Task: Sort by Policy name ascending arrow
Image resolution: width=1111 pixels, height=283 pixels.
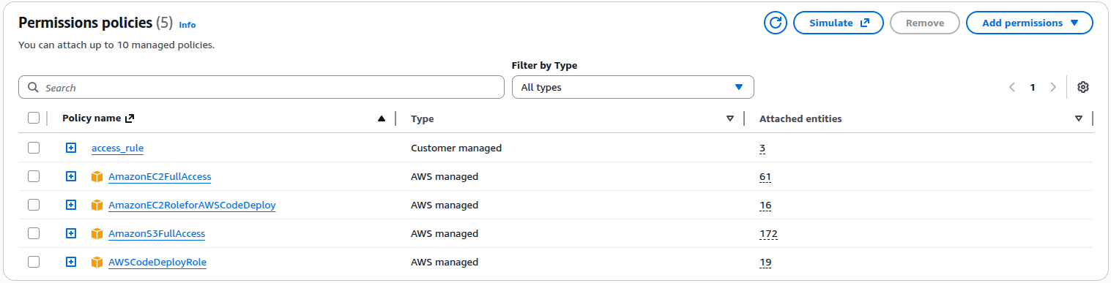Action: pyautogui.click(x=381, y=118)
